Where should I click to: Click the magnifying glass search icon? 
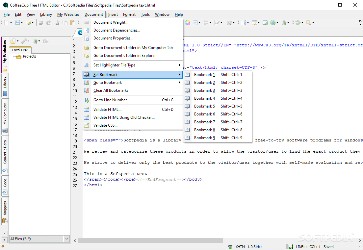[308, 23]
